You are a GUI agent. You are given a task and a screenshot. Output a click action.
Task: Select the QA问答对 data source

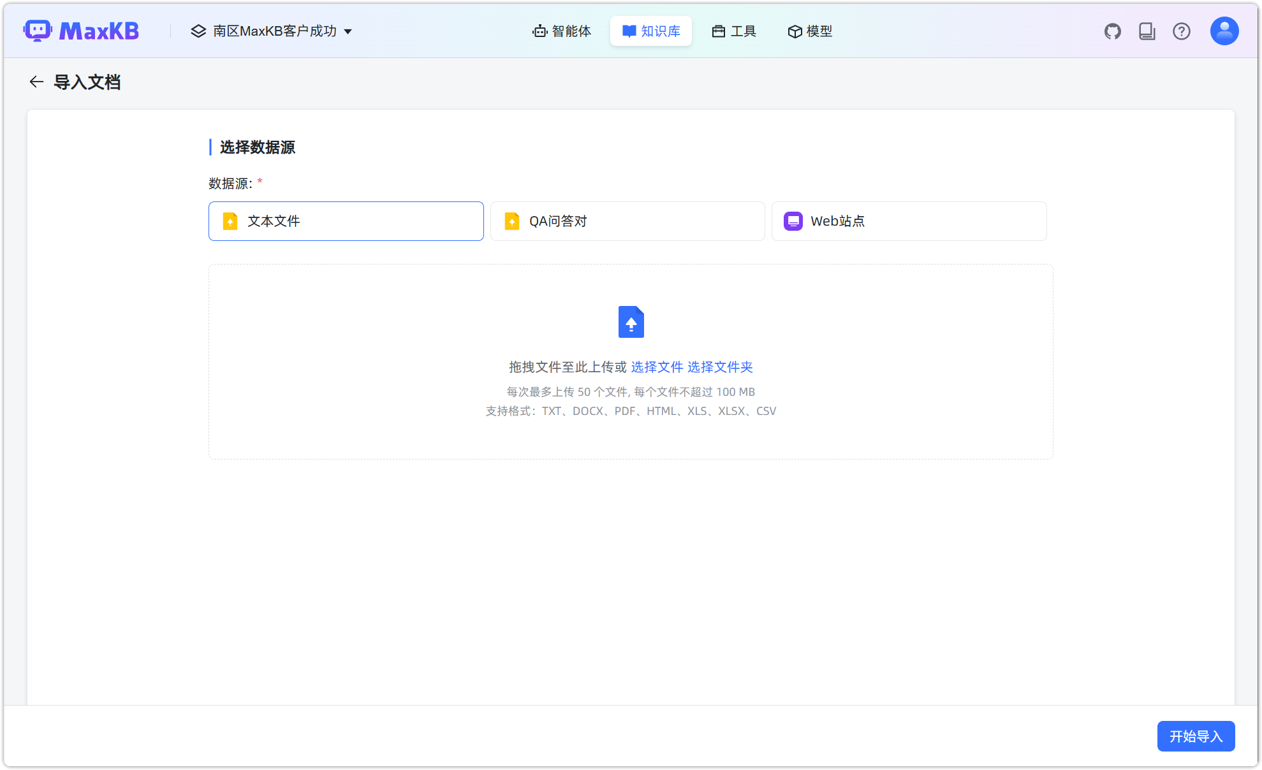627,221
